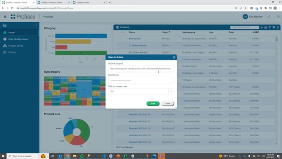Open the browser extensions puzzle icon
282x159 pixels.
click(x=266, y=8)
